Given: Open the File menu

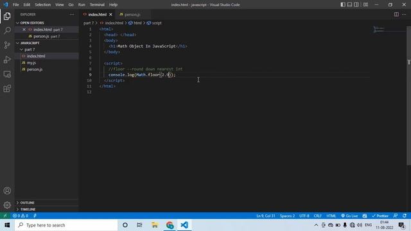Looking at the screenshot, I should click(15, 4).
